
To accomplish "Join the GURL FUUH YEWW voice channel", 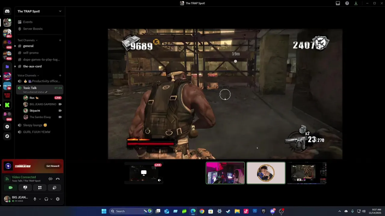I will 40,132.
